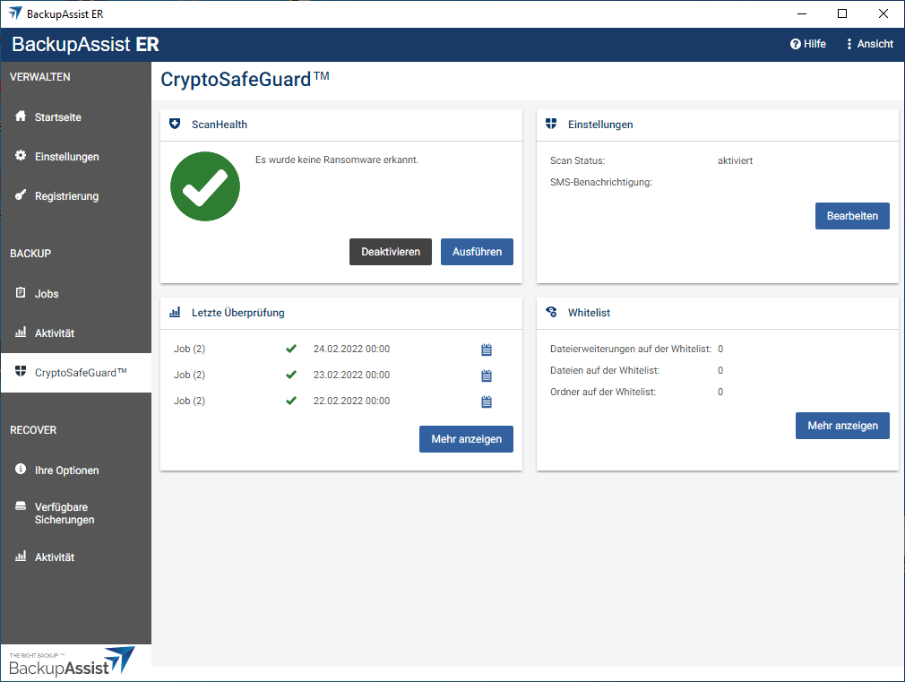Click Bearbeiten in Einstellungen panel
This screenshot has width=905, height=682.
(x=851, y=216)
